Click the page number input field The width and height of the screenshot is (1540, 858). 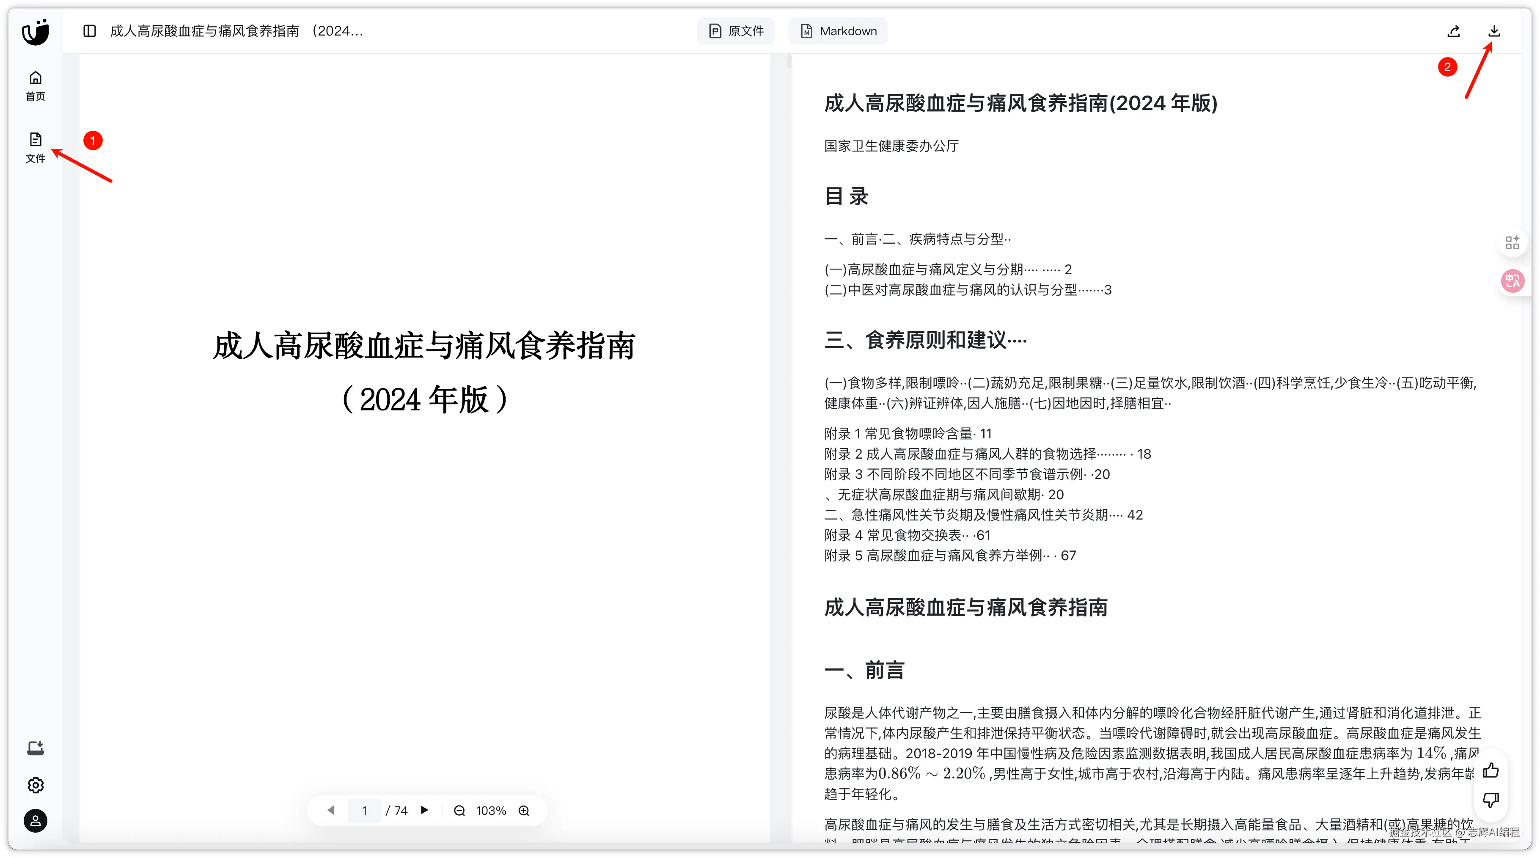pos(364,811)
